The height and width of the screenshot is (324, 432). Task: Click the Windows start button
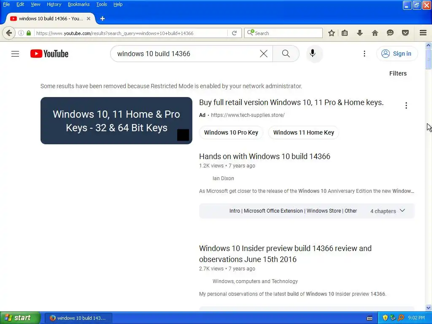pos(20,318)
